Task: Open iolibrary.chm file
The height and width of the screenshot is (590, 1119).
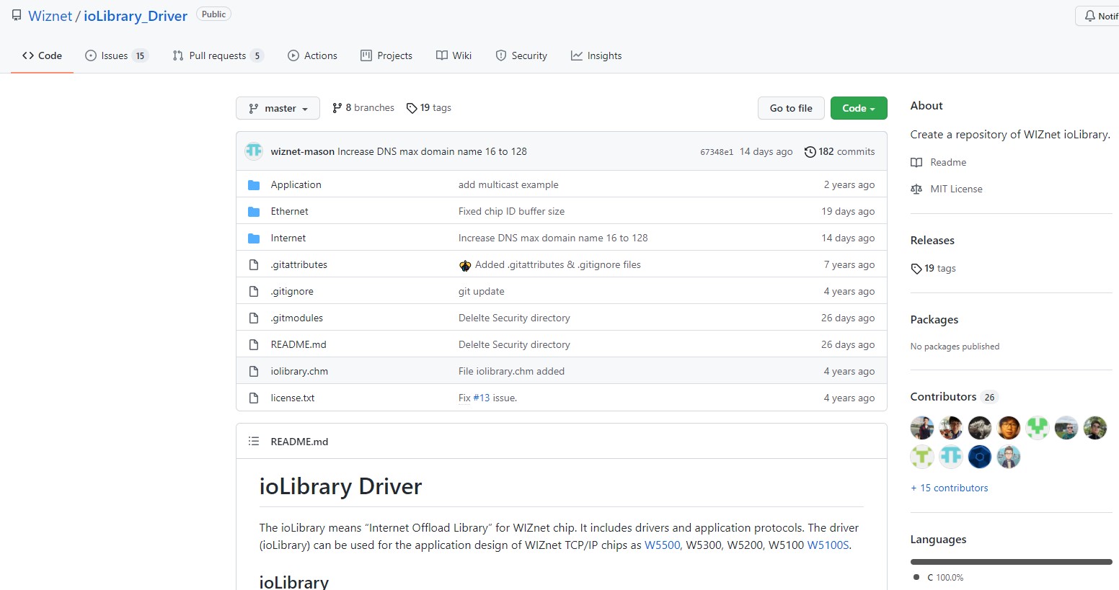Action: click(x=299, y=371)
